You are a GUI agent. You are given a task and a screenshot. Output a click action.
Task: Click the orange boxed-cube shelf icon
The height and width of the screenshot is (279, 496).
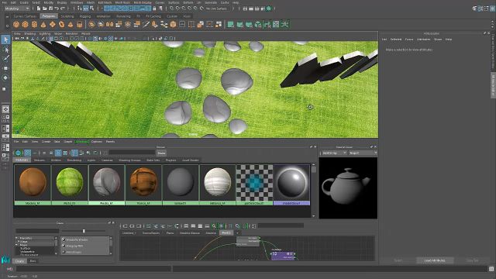point(173,24)
